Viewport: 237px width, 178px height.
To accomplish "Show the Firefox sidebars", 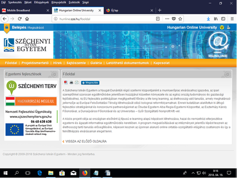I will [x=223, y=19].
